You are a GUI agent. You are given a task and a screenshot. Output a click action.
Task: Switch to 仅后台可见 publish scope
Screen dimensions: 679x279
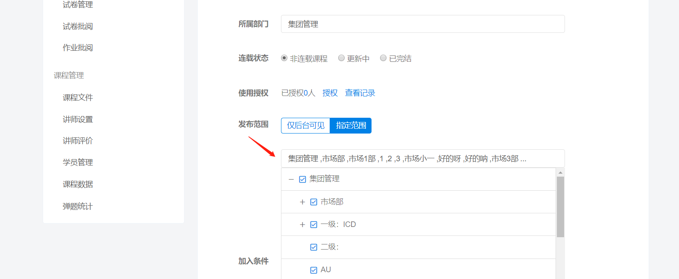point(306,125)
